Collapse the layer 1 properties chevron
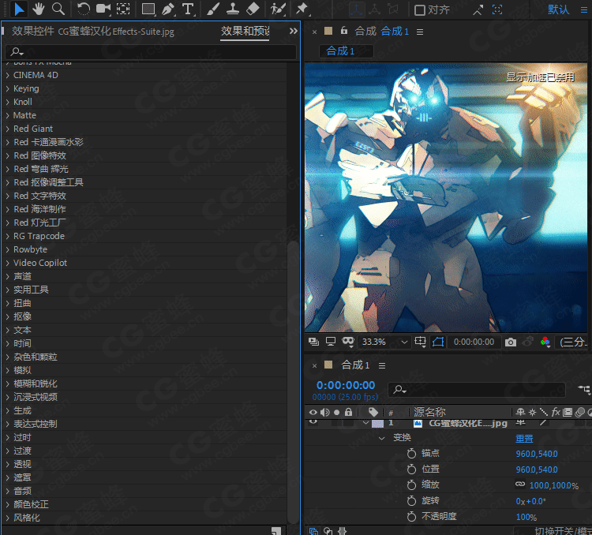Screen dimensions: 592x535 [365, 423]
